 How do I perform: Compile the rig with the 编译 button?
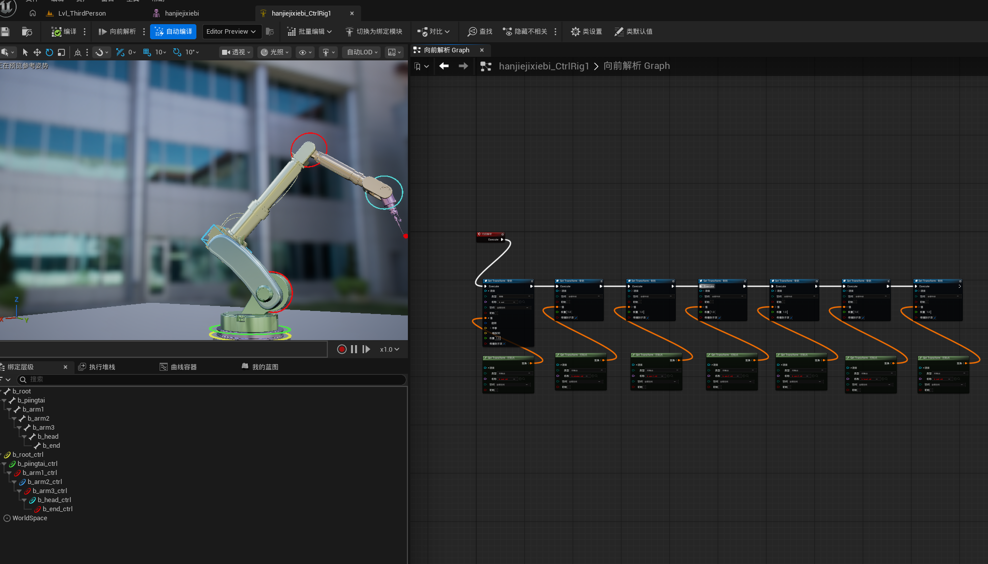(64, 32)
